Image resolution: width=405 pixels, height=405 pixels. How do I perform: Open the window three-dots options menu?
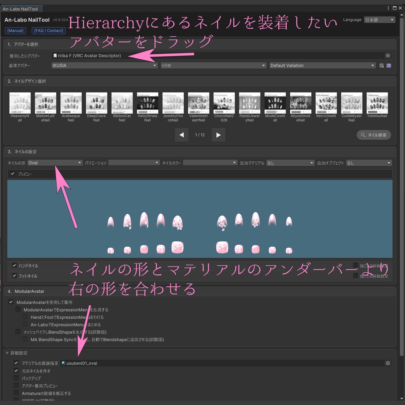388,8
